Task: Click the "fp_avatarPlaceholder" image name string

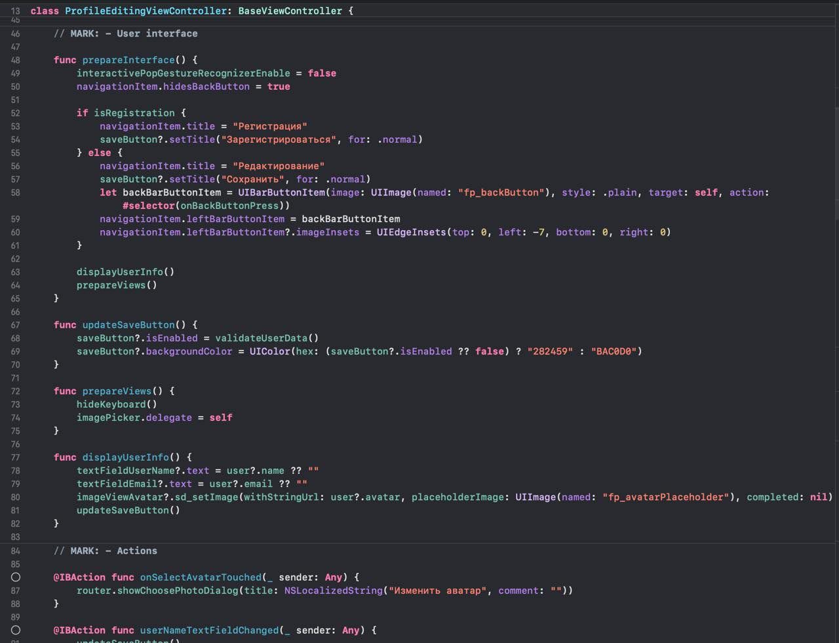Action: coord(665,497)
